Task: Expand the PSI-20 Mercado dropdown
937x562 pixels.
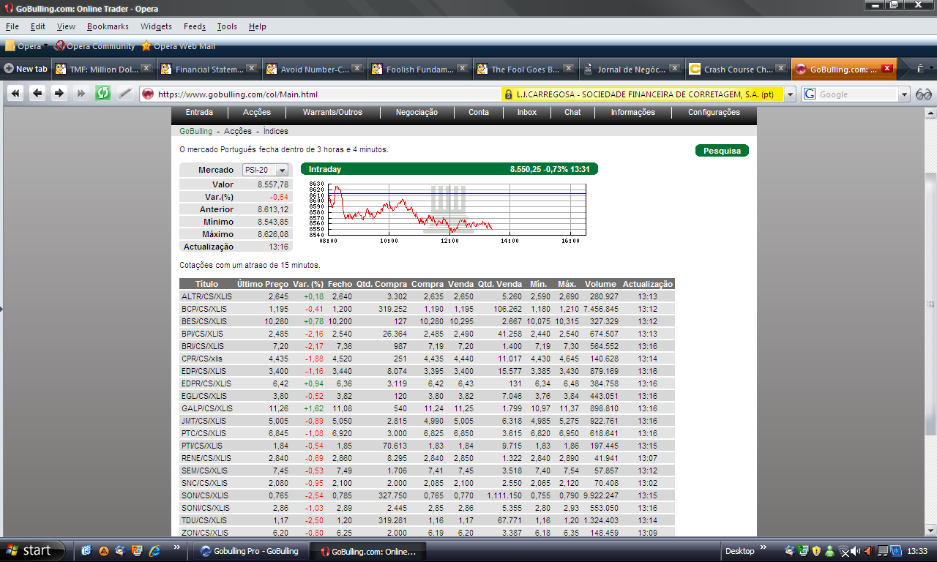Action: point(282,170)
